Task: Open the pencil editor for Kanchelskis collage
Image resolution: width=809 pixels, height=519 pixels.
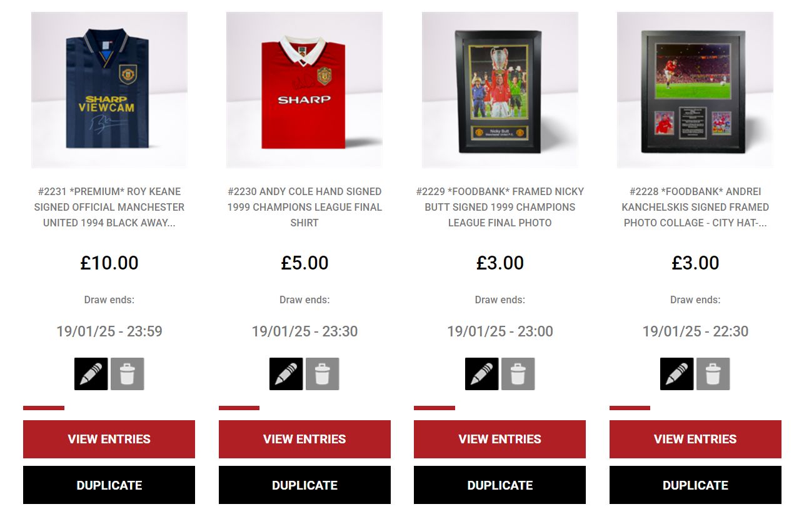Action: coord(677,374)
